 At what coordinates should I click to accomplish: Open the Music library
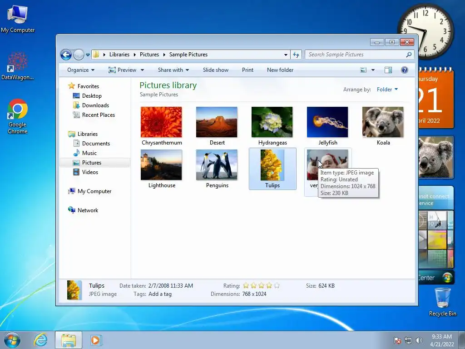(x=89, y=153)
